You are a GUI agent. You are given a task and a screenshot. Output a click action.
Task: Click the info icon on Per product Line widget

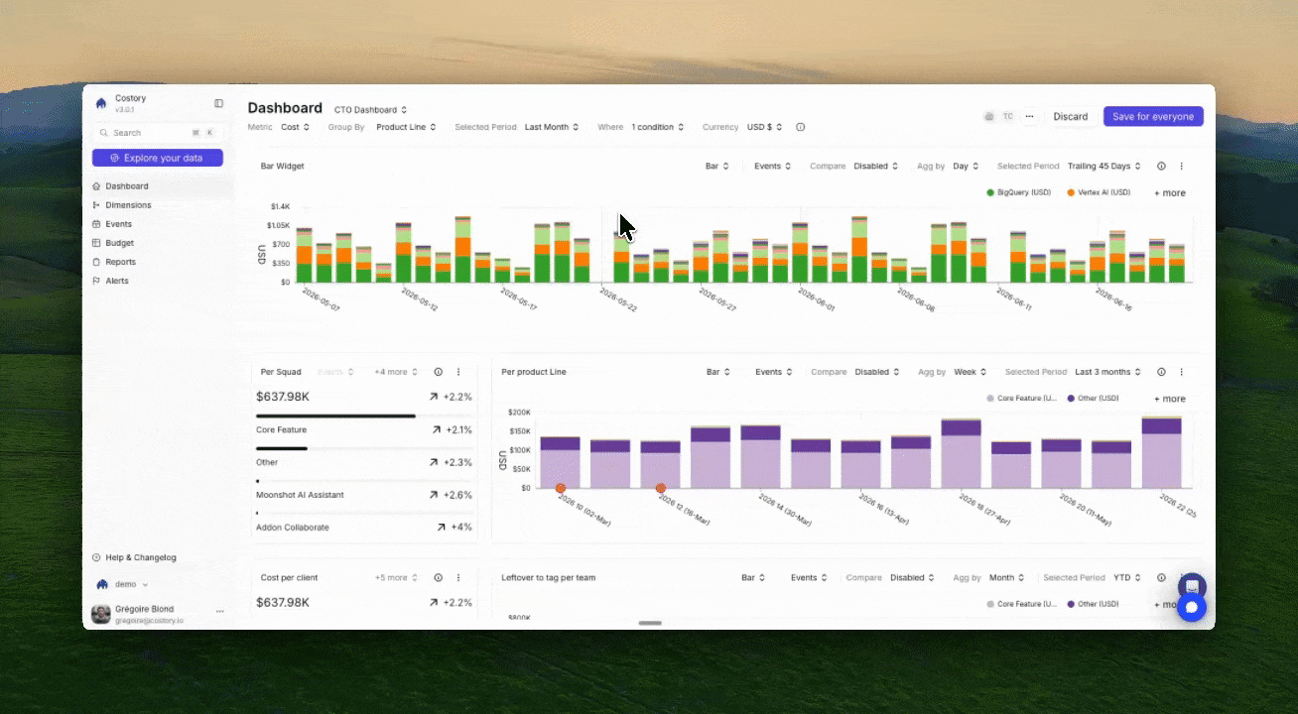[1161, 372]
